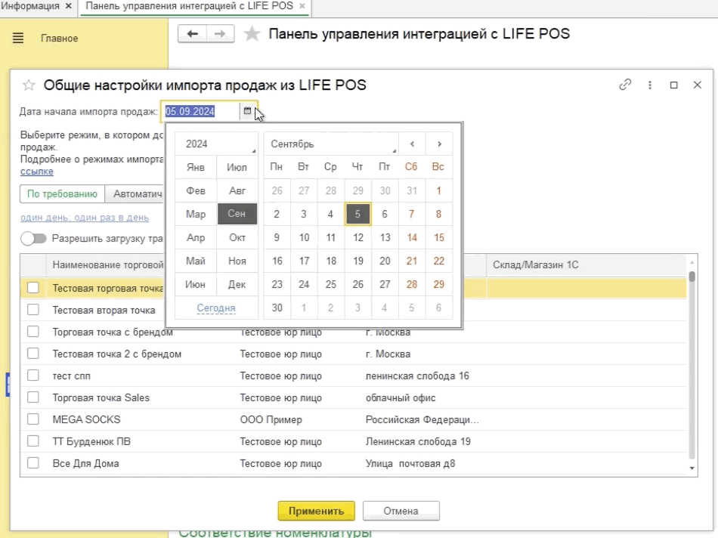Select MEGA SOCKS row name
This screenshot has height=538, width=718.
pyautogui.click(x=87, y=419)
